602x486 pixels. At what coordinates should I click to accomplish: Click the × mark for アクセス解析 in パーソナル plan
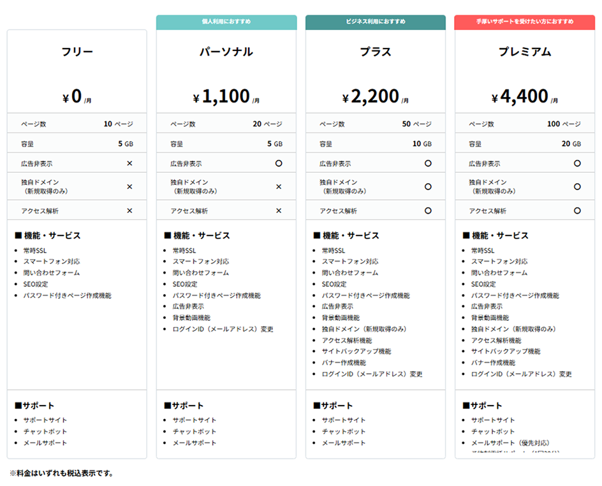[x=279, y=210]
